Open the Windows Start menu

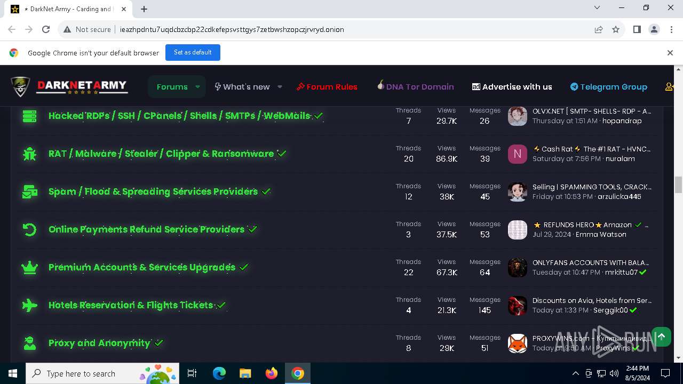click(13, 373)
